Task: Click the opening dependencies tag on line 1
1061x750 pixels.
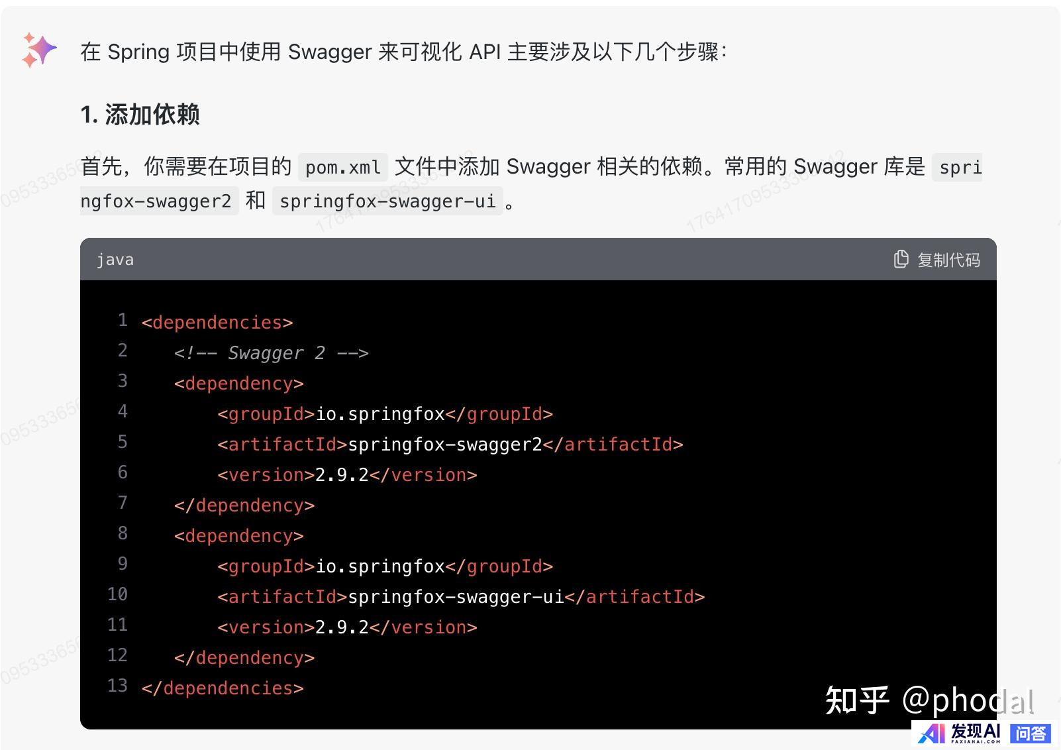Action: pos(217,323)
